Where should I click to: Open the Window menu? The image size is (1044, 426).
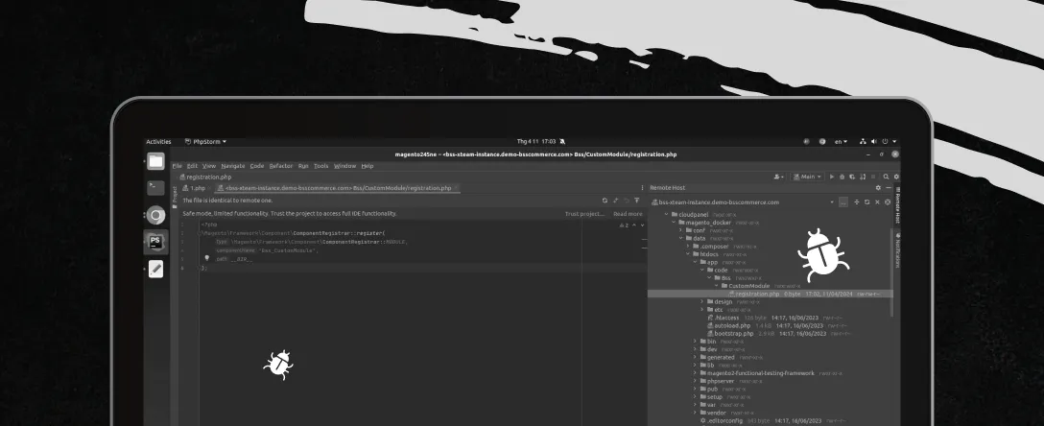pyautogui.click(x=344, y=166)
